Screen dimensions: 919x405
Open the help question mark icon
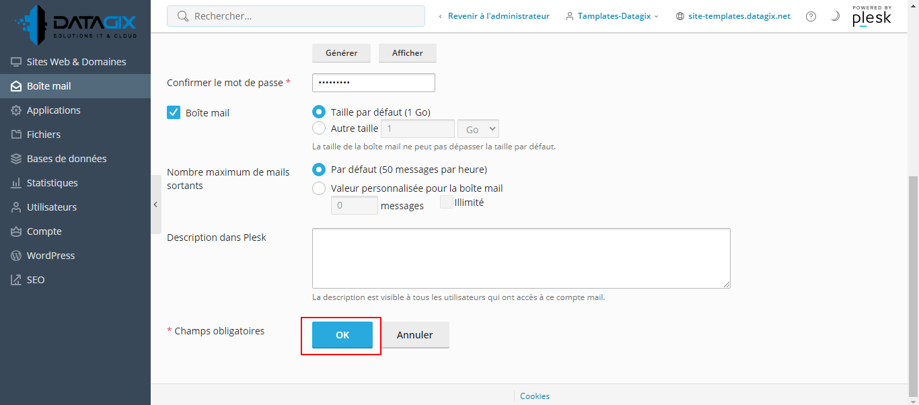pos(811,16)
